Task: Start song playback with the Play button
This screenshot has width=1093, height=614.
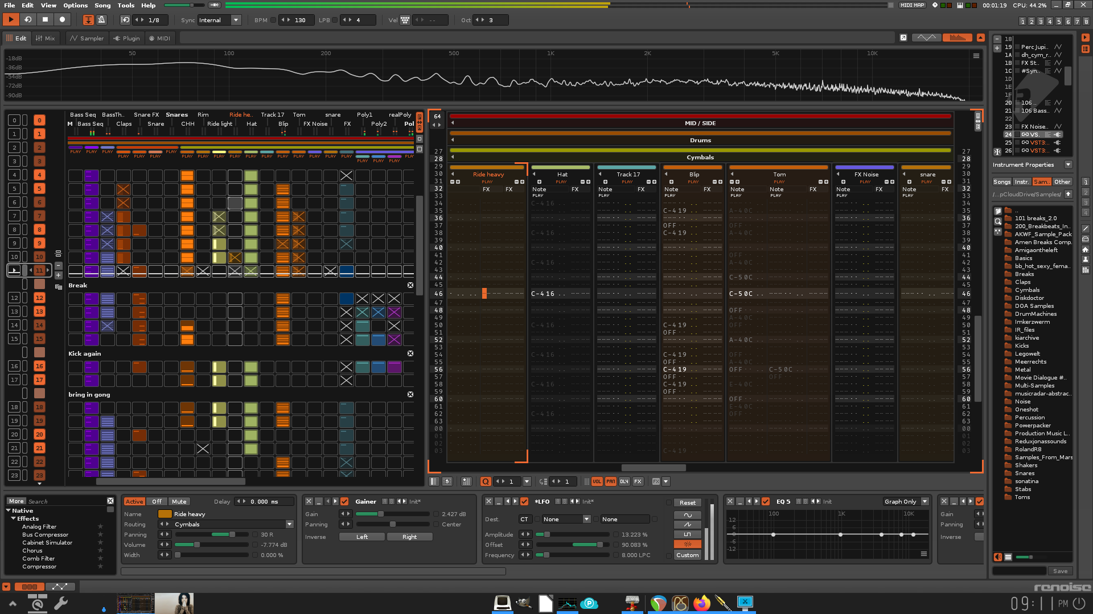Action: click(x=10, y=20)
